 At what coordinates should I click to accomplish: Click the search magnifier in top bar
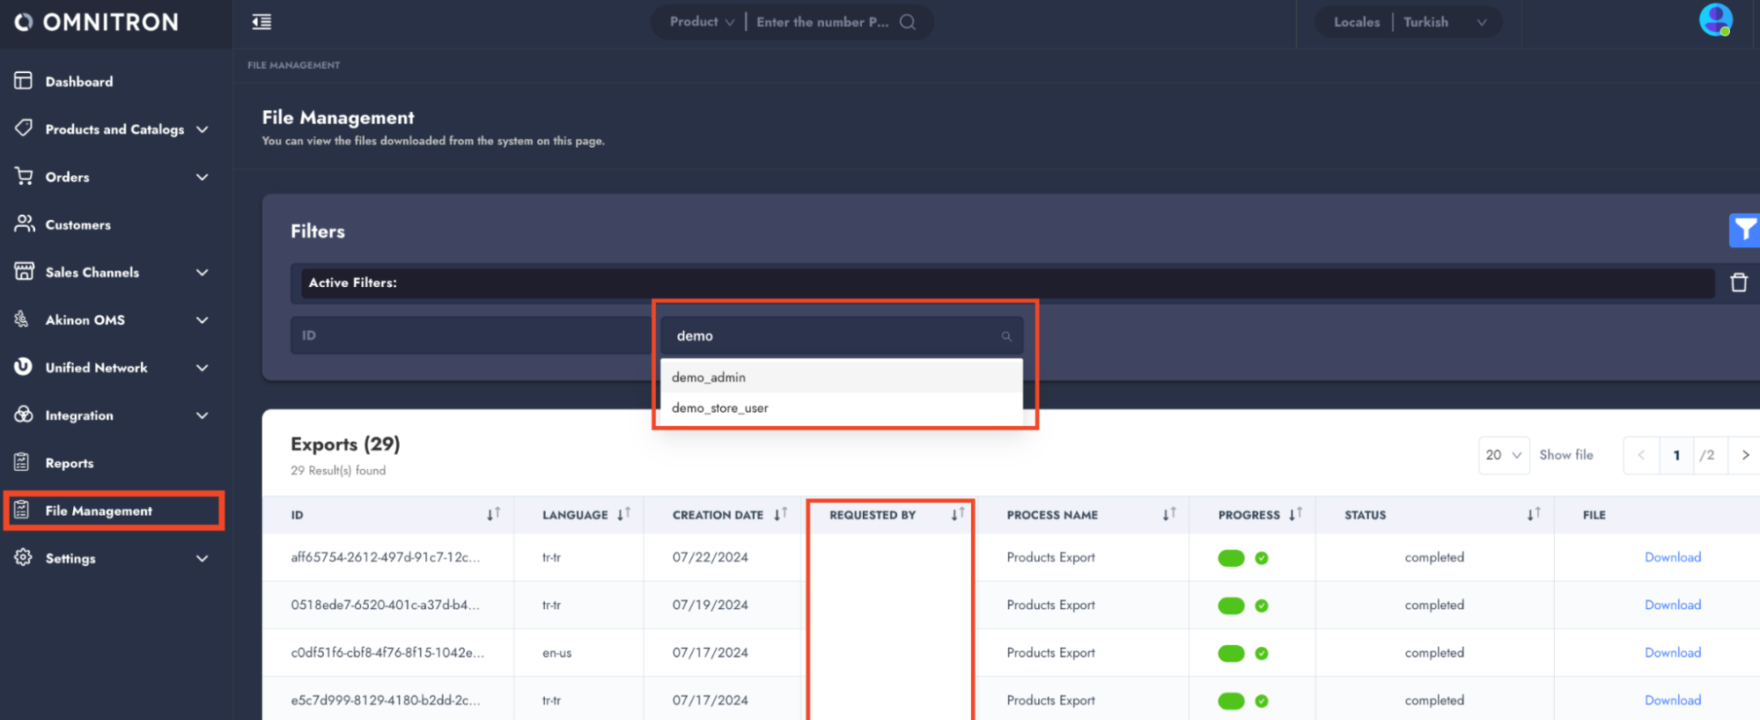(908, 22)
